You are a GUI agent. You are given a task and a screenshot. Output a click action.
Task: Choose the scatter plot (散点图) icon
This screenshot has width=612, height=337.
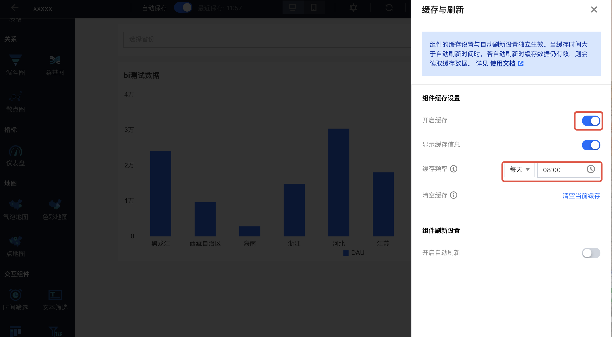(15, 97)
